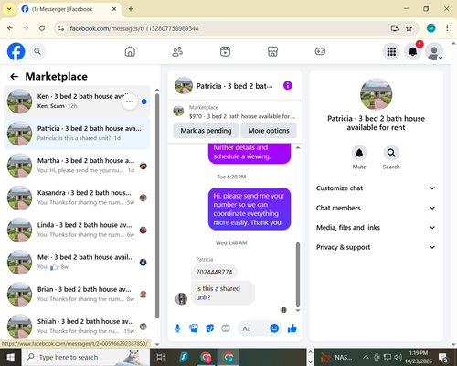Mute this chat using the bell icon
Viewport: 457px width, 366px height.
point(359,153)
